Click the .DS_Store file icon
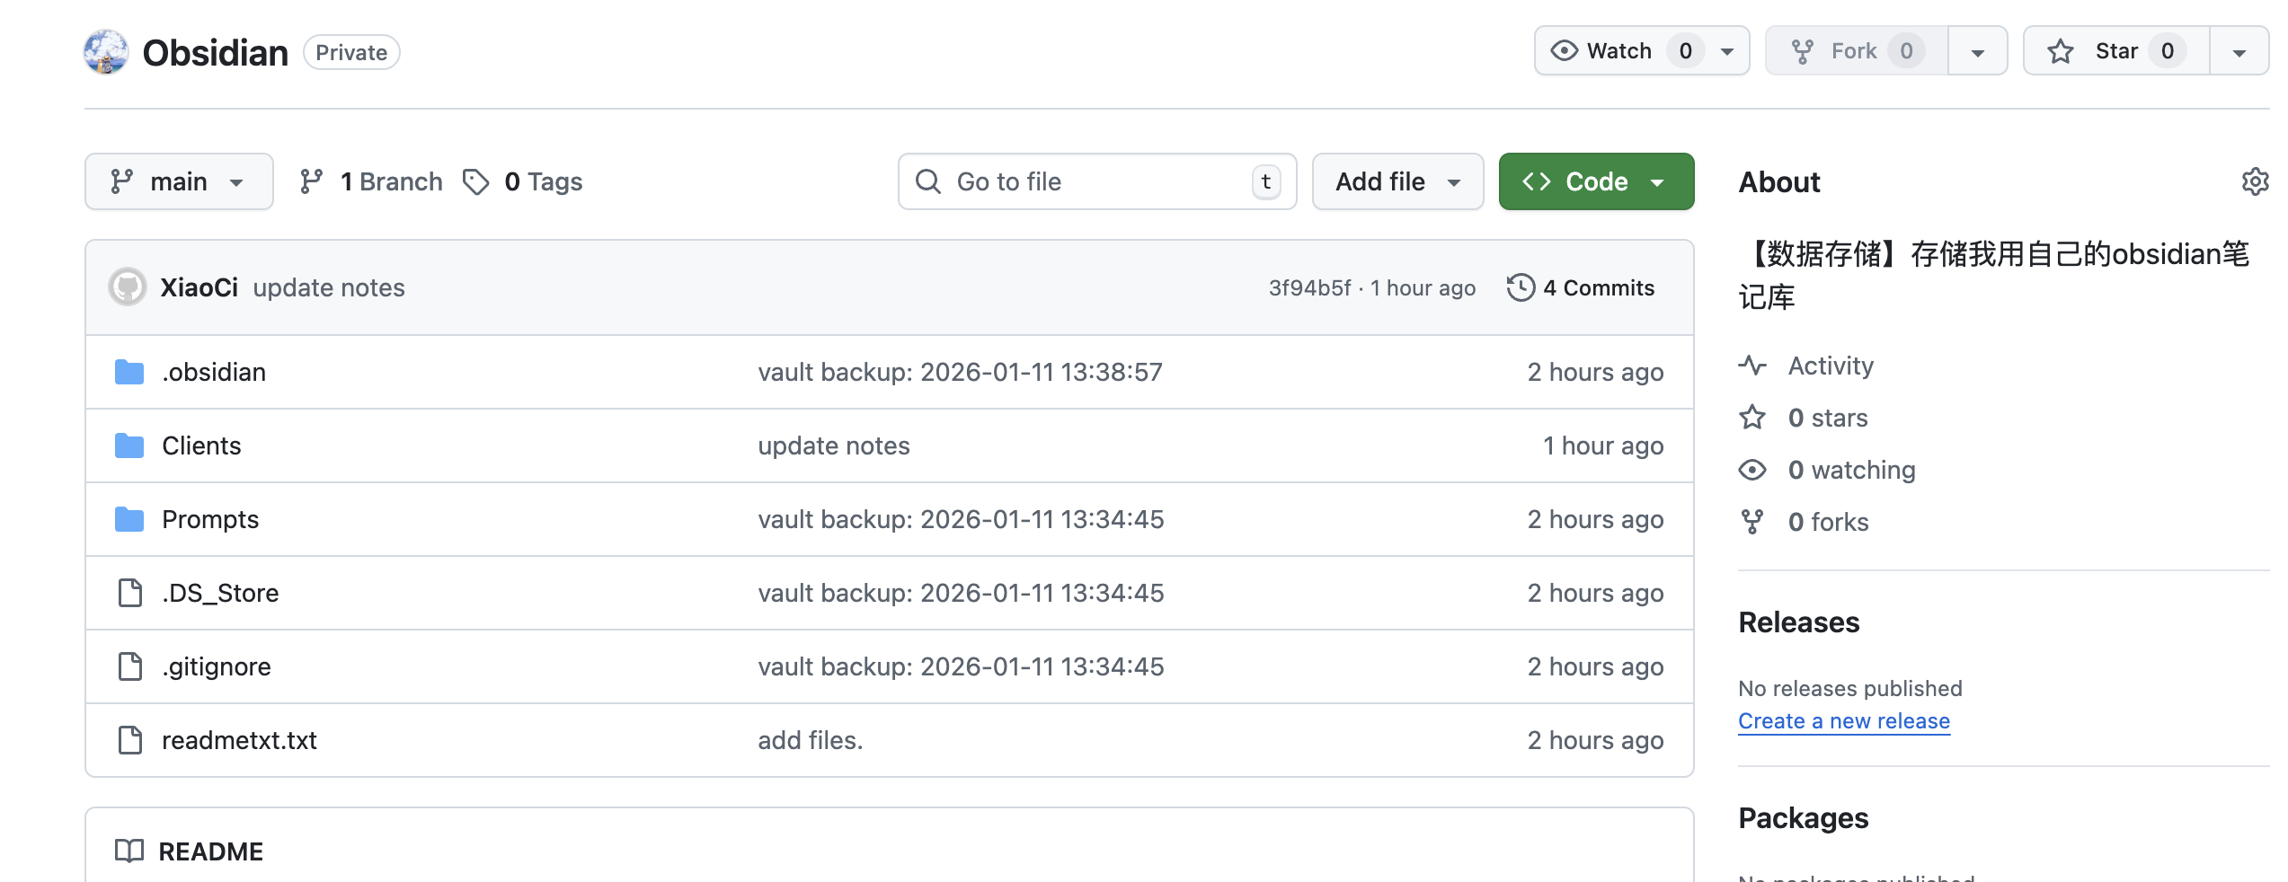This screenshot has height=882, width=2288. pyautogui.click(x=130, y=593)
